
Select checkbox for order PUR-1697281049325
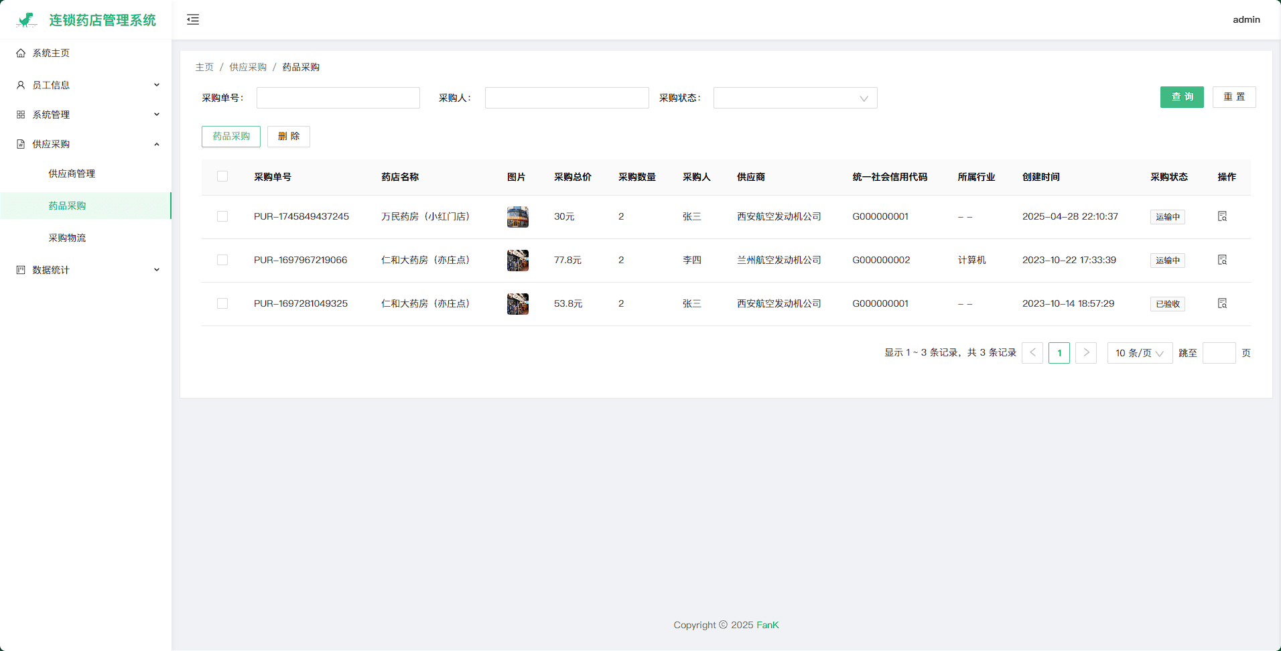click(x=222, y=303)
